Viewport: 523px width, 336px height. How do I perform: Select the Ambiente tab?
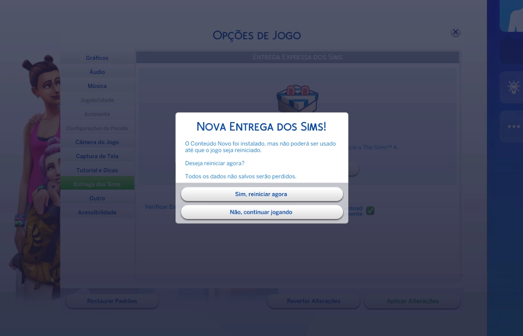click(x=97, y=114)
